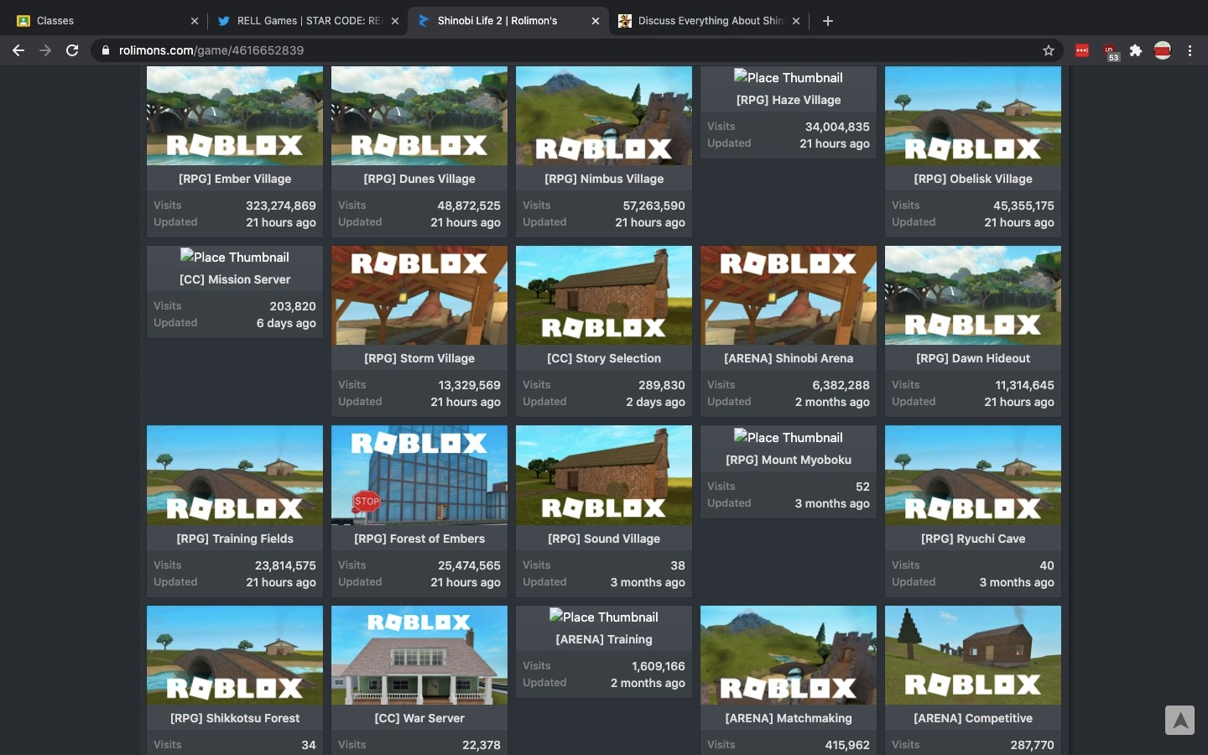Select the Shinobi Life 2 Rolimon's tab
This screenshot has width=1208, height=755.
pos(508,21)
